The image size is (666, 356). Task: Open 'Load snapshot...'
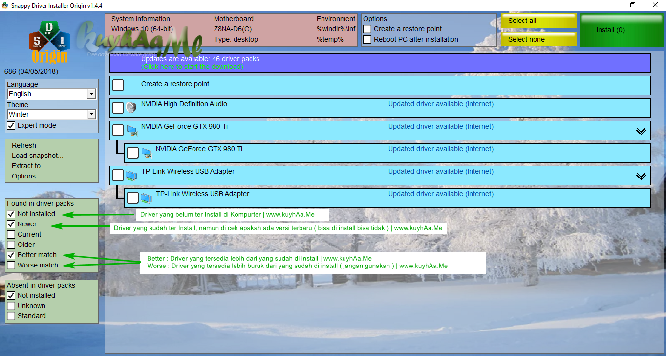(38, 156)
